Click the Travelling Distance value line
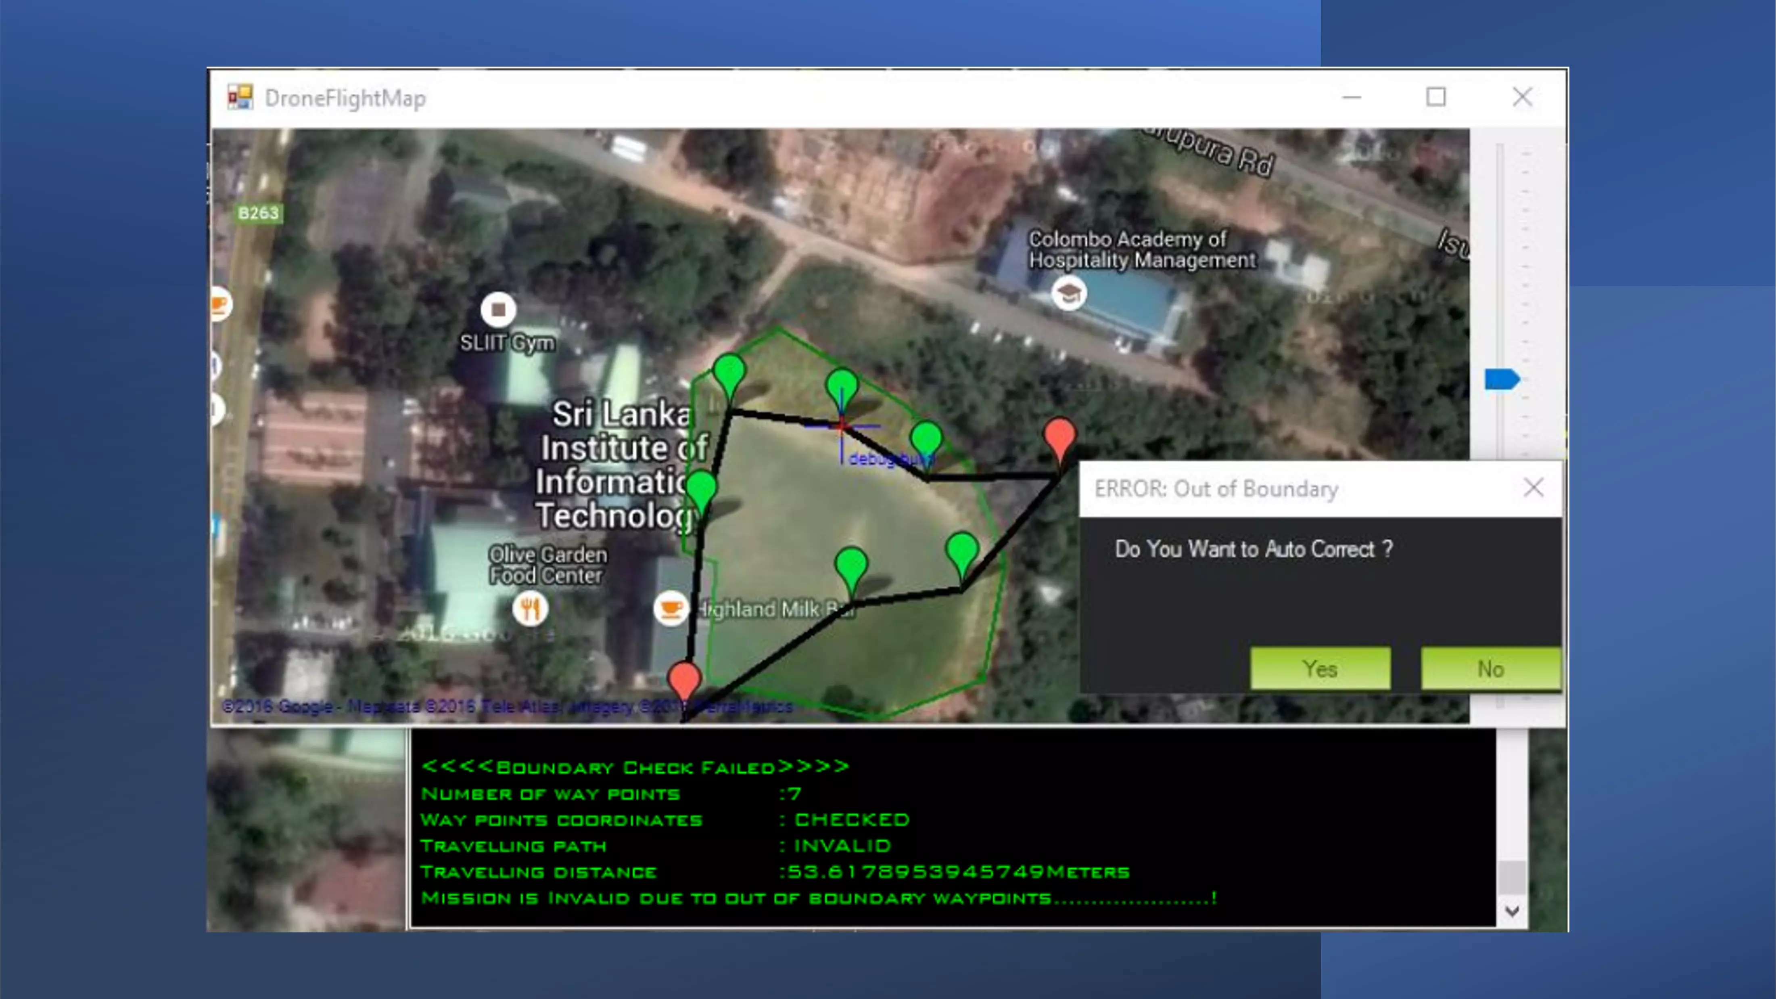 (775, 872)
